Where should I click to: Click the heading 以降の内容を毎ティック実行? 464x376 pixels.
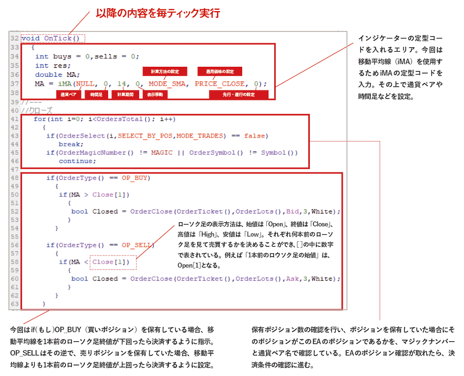tap(157, 13)
